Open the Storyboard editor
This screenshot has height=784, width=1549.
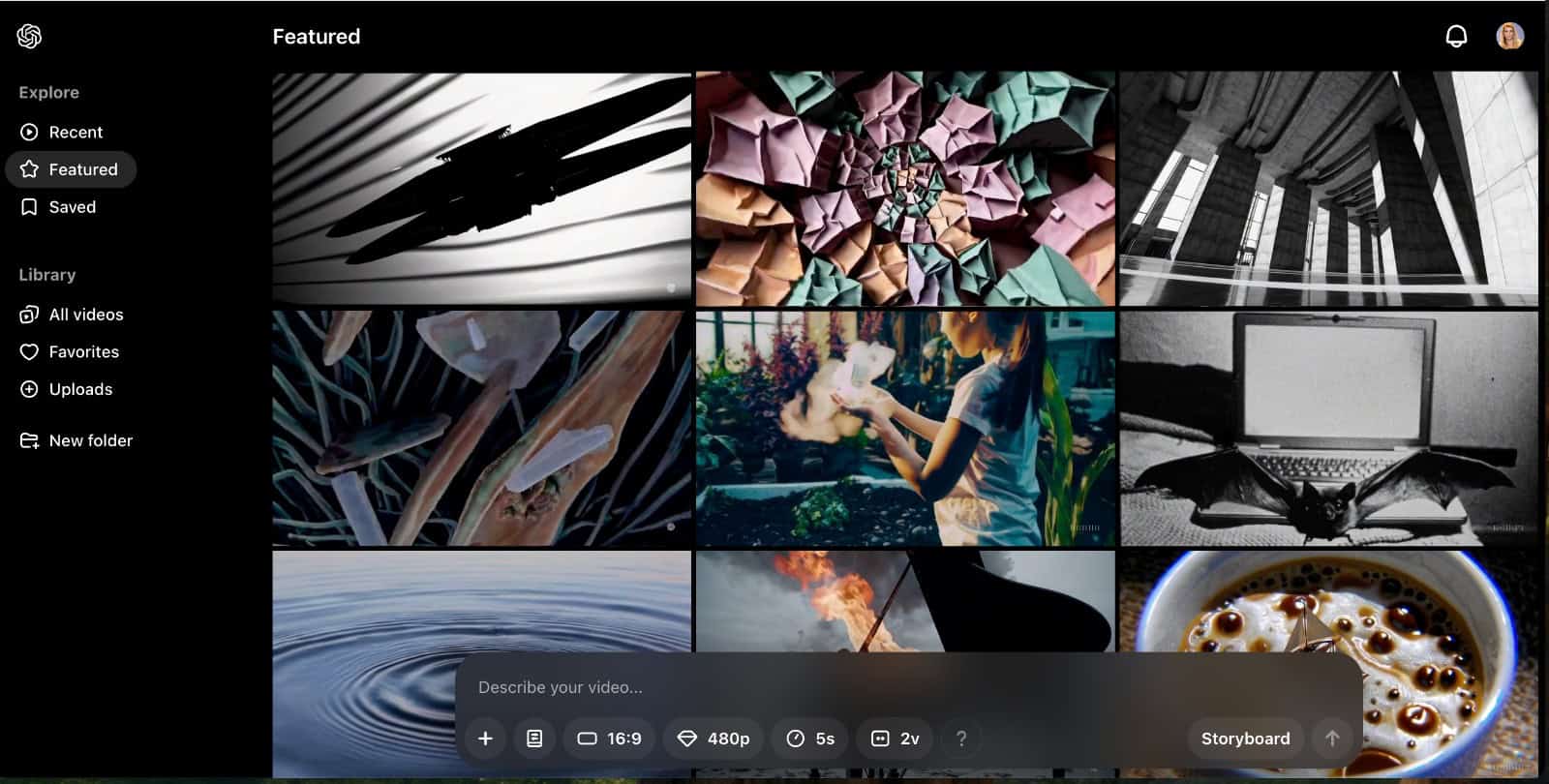[x=1245, y=739]
